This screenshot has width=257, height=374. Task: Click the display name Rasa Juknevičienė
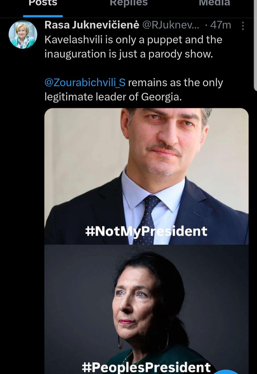tap(91, 25)
